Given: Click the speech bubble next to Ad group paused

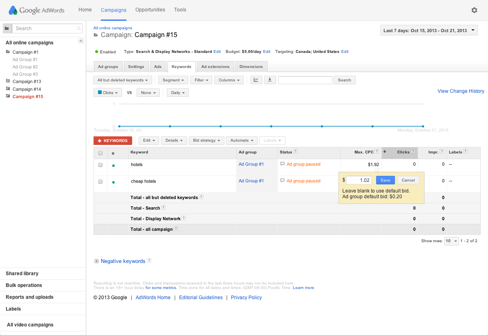Looking at the screenshot, I should (283, 164).
